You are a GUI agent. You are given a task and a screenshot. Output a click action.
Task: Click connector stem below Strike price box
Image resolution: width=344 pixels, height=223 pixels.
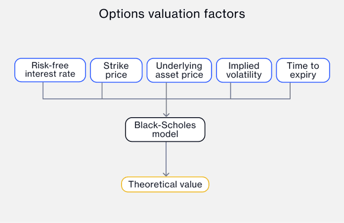click(102, 90)
